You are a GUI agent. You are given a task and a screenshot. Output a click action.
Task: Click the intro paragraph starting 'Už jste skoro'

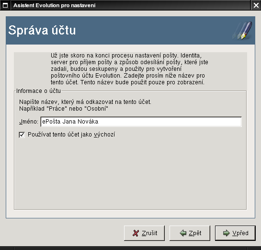129,69
